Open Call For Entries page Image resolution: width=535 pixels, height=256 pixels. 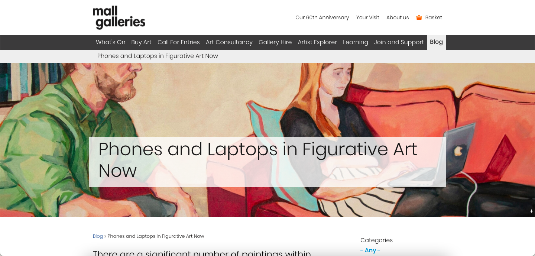179,42
